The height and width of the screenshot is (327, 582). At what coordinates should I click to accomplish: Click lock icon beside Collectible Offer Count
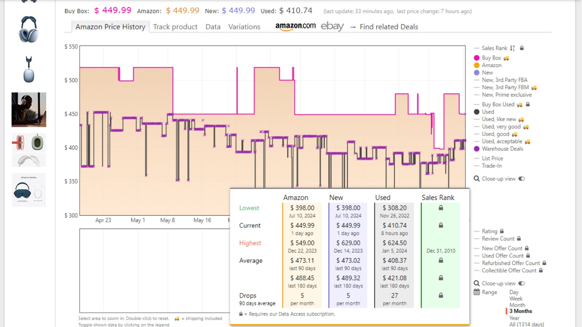(540, 270)
